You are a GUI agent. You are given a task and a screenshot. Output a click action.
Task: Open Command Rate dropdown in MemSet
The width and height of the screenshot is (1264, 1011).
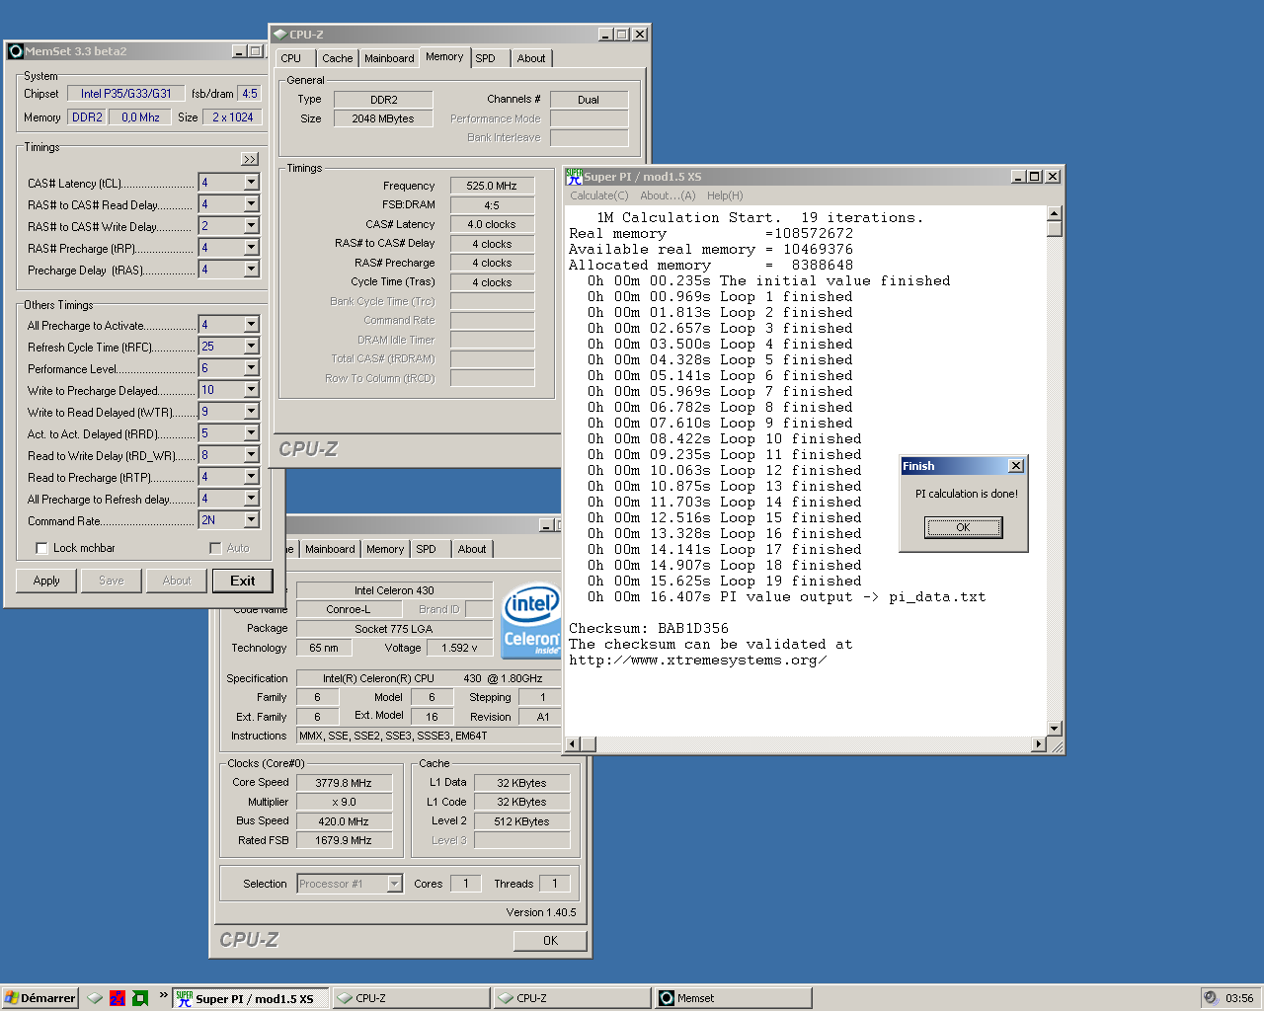(x=251, y=520)
